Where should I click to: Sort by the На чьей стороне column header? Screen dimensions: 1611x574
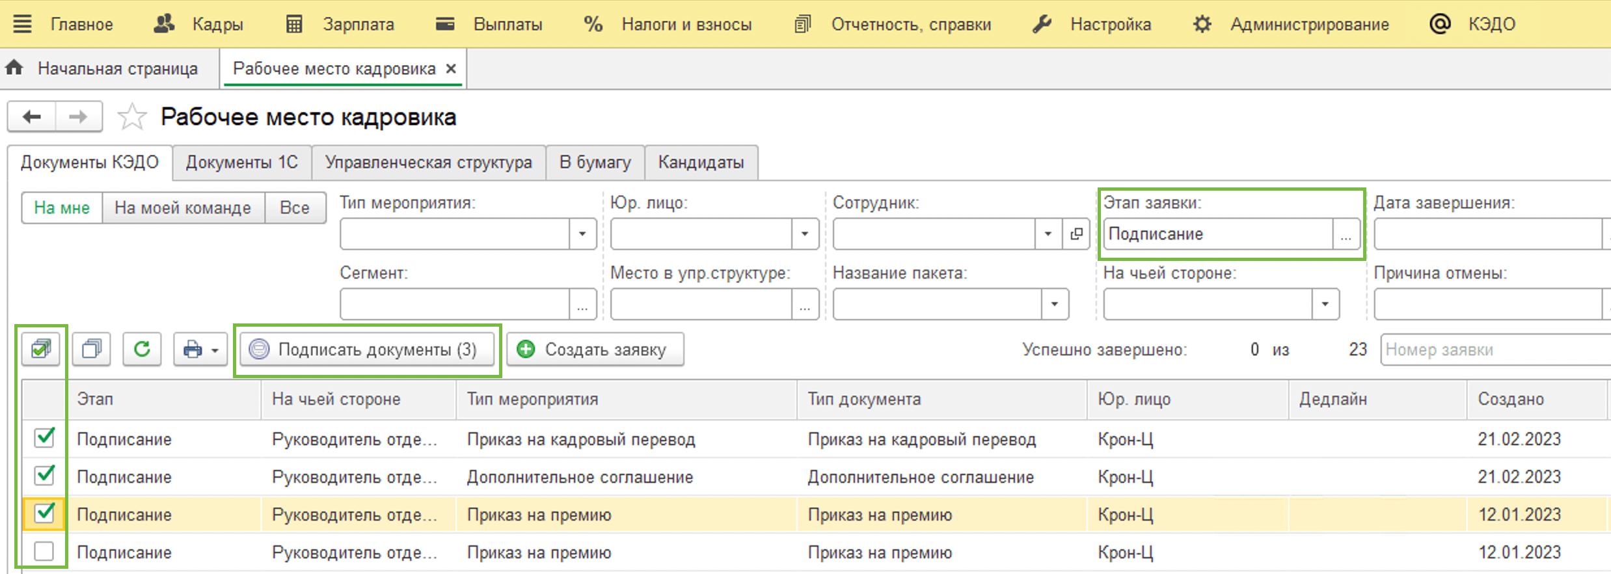tap(359, 399)
